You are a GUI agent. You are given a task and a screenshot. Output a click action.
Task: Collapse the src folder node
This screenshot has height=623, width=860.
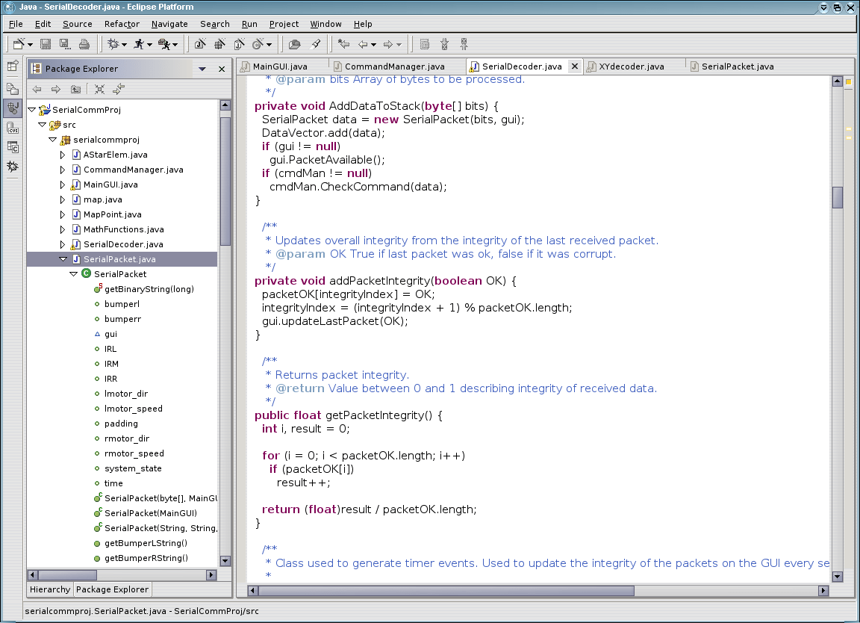(43, 125)
